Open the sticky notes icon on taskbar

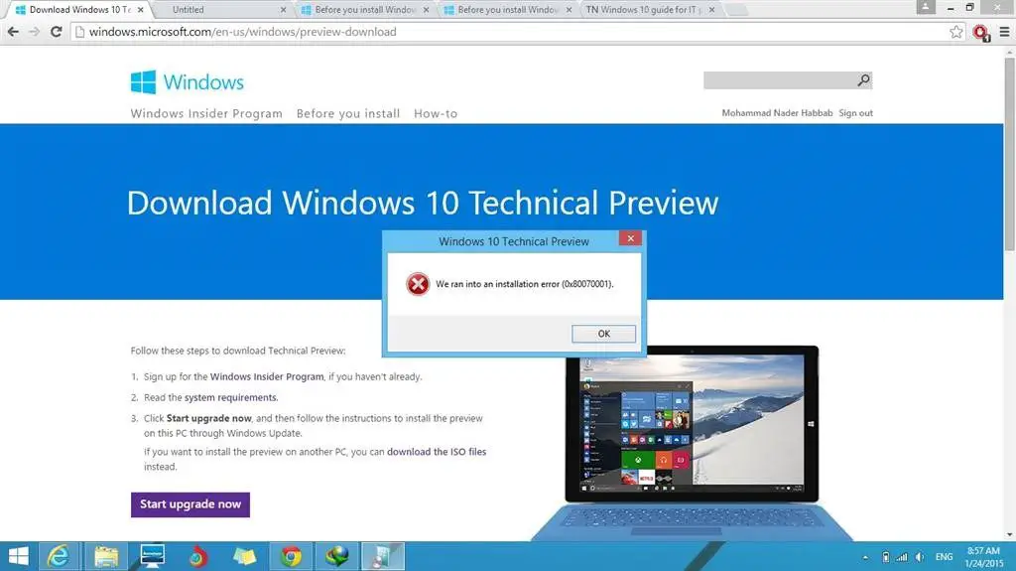[244, 556]
